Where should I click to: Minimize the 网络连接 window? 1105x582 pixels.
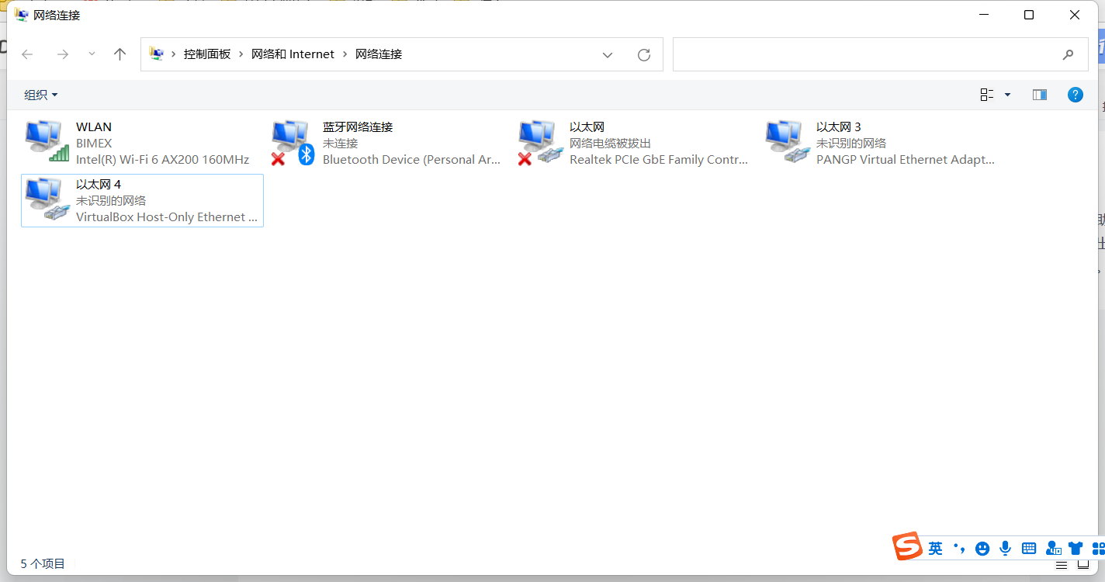(984, 15)
